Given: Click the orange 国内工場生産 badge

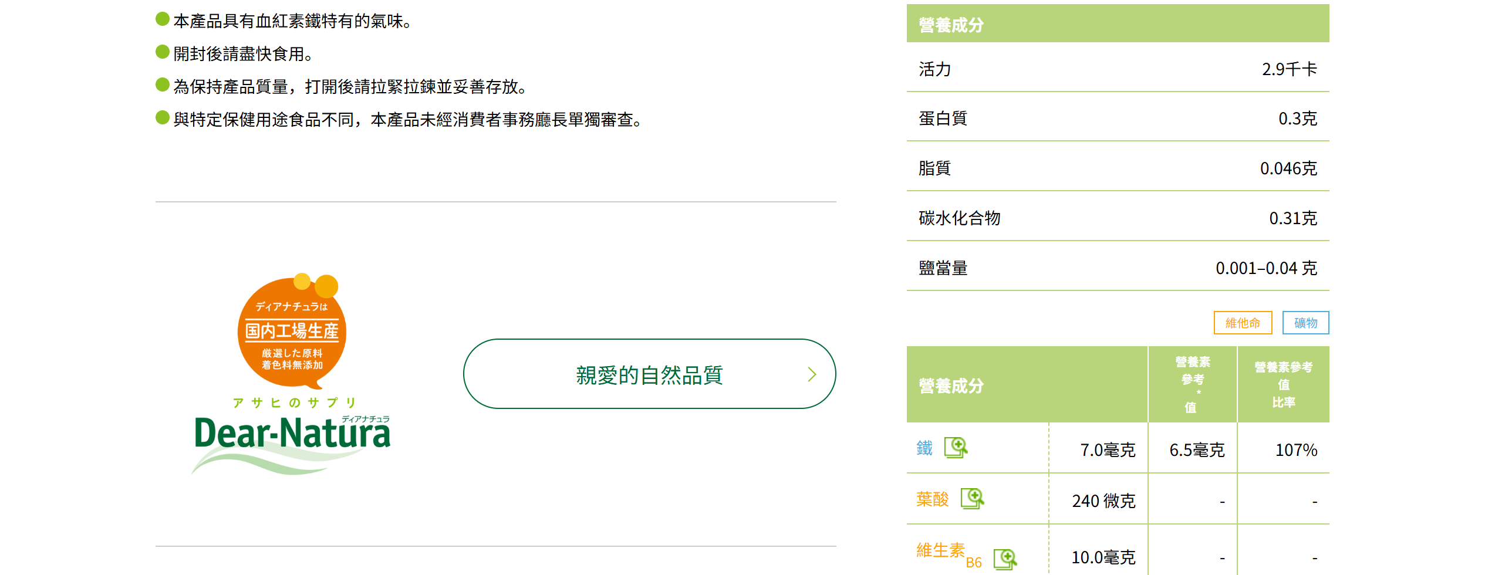Looking at the screenshot, I should (292, 332).
